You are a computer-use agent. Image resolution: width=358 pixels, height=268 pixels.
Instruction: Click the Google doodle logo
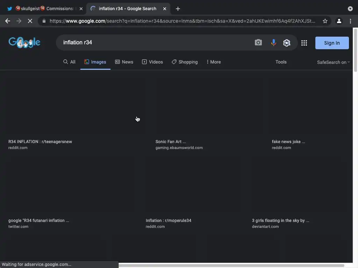pyautogui.click(x=24, y=42)
